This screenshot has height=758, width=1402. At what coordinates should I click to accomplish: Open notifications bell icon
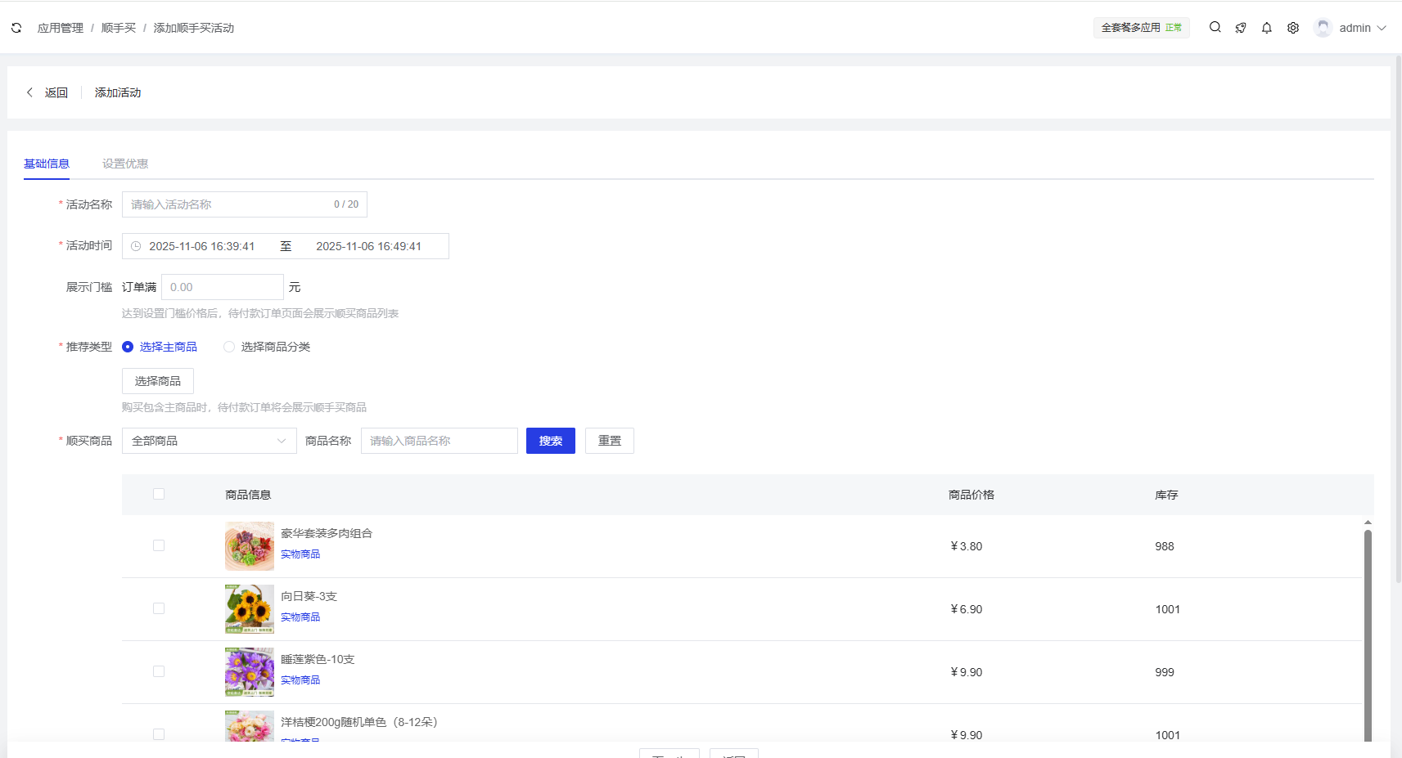[1266, 28]
